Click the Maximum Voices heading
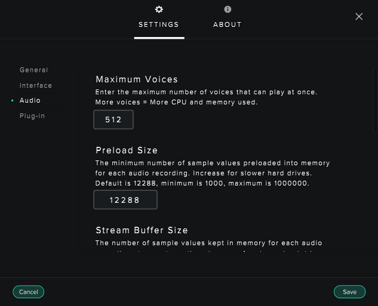The image size is (378, 306). (x=137, y=79)
